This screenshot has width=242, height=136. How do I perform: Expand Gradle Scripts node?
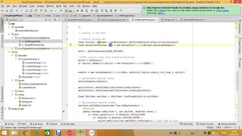5,109
